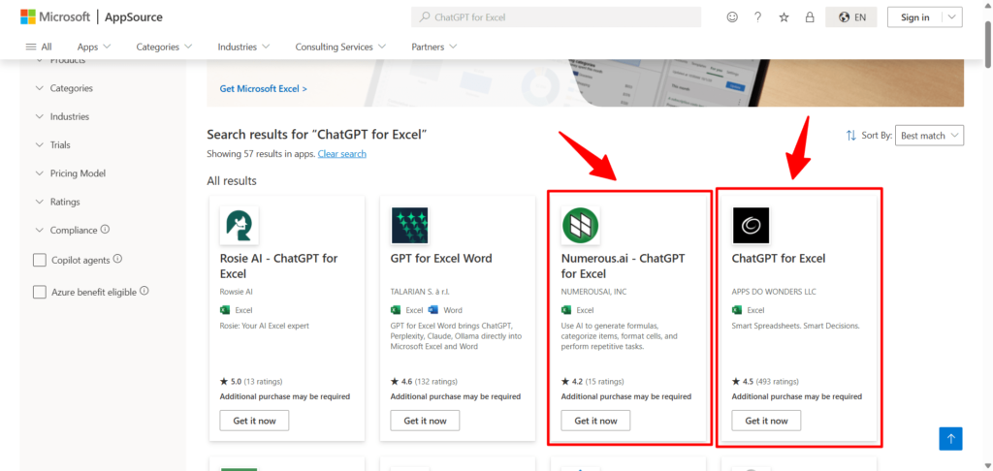This screenshot has width=993, height=471.
Task: Open the Best match sort dropdown
Action: pyautogui.click(x=929, y=136)
